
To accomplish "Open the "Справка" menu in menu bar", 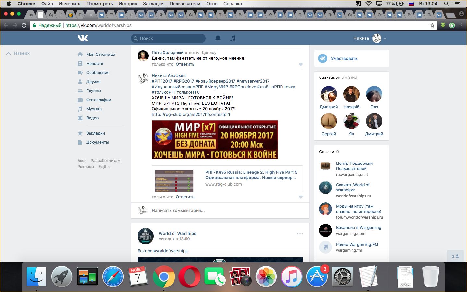I will coord(233,4).
